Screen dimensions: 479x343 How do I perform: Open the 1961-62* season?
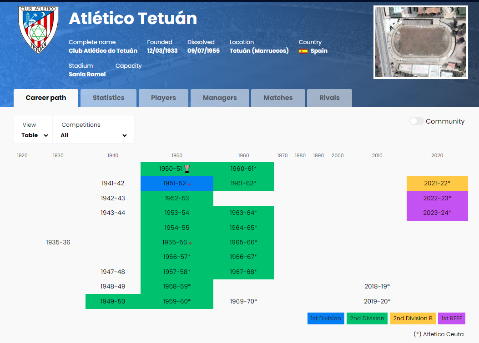pyautogui.click(x=243, y=184)
